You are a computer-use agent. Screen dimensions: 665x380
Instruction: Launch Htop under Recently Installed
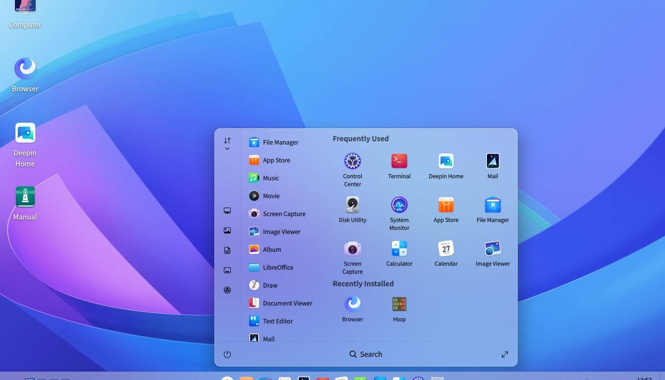(399, 308)
